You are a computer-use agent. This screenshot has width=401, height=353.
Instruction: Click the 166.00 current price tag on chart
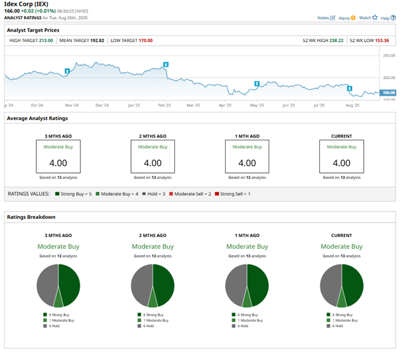(x=388, y=93)
